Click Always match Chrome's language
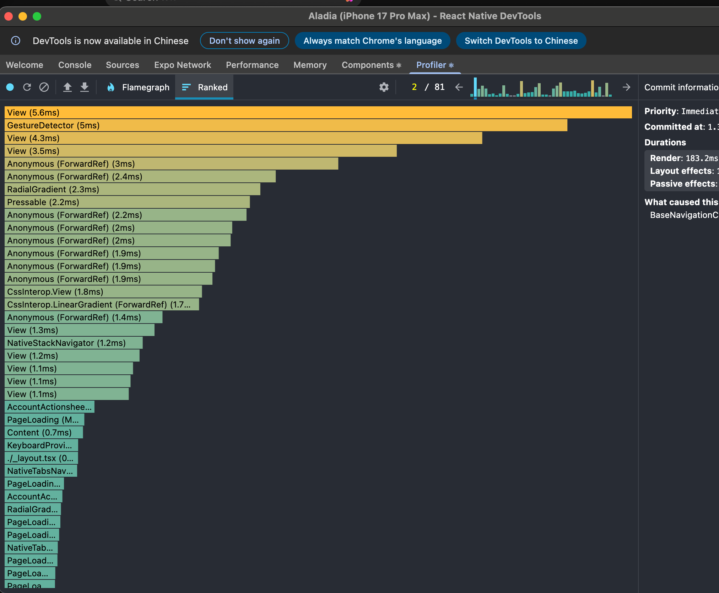719x593 pixels. pos(373,41)
